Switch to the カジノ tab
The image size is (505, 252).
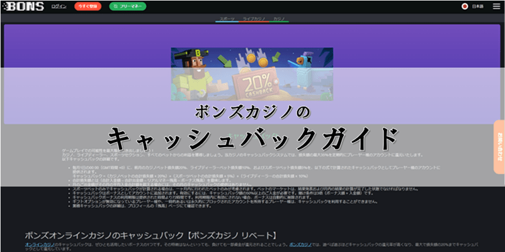point(279,19)
